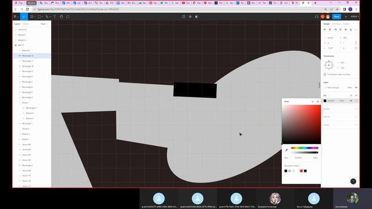Close the color picker popup

pos(318,102)
